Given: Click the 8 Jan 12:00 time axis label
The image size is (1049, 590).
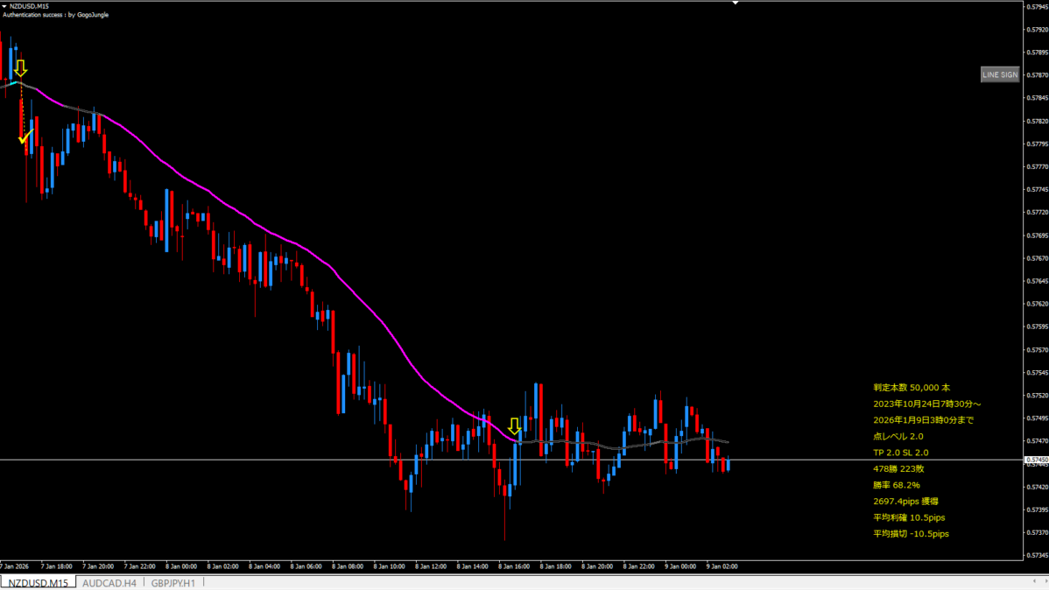Looking at the screenshot, I should tap(433, 566).
